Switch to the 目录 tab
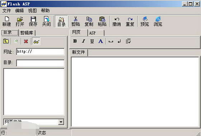Viewport: 201px width, 136px height. (x=10, y=33)
